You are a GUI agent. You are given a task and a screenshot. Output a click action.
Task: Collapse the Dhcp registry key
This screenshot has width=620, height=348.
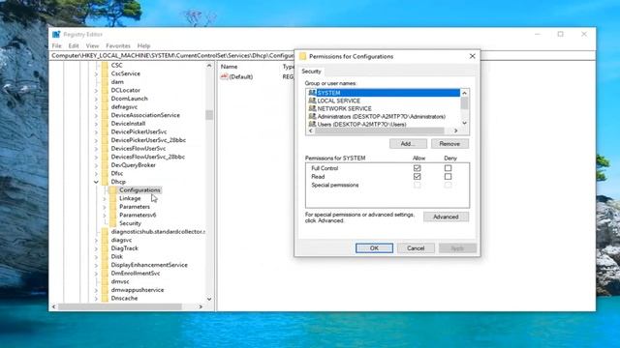[96, 182]
